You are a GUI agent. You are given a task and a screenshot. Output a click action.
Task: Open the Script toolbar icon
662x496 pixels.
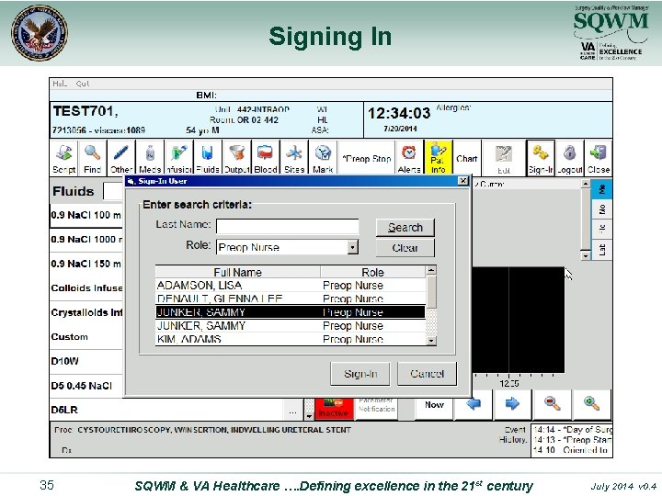64,158
